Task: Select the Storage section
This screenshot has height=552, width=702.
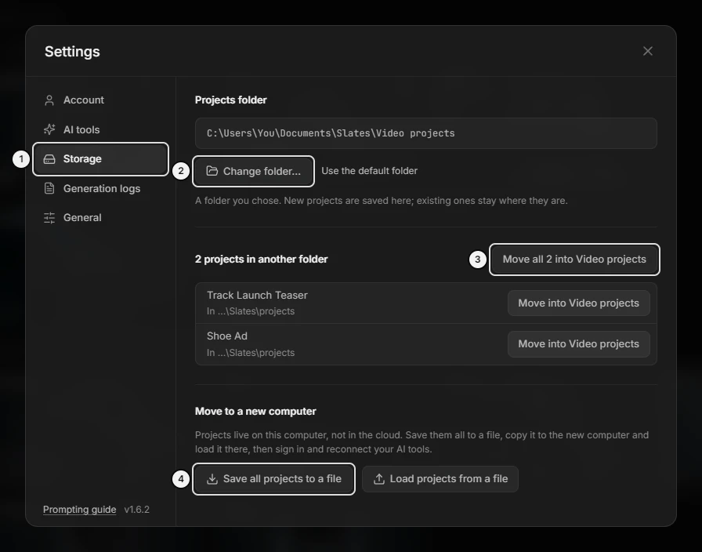Action: point(101,159)
